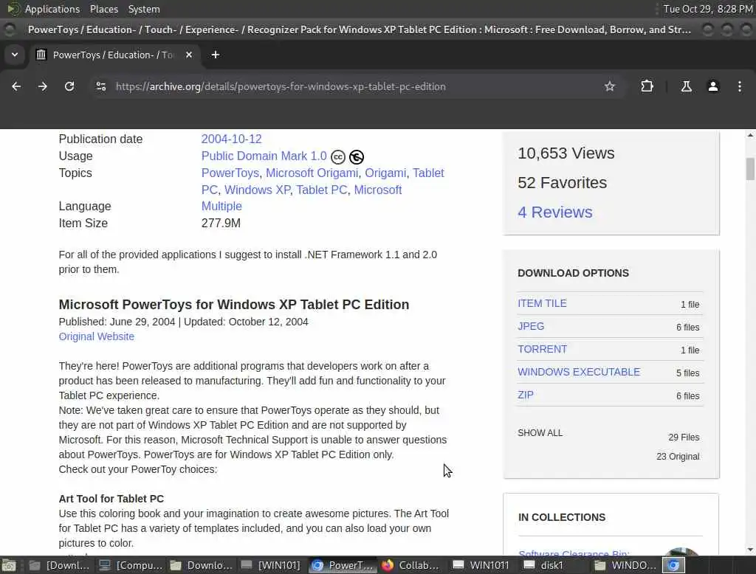Click the show desktop icon in taskbar

pos(9,565)
